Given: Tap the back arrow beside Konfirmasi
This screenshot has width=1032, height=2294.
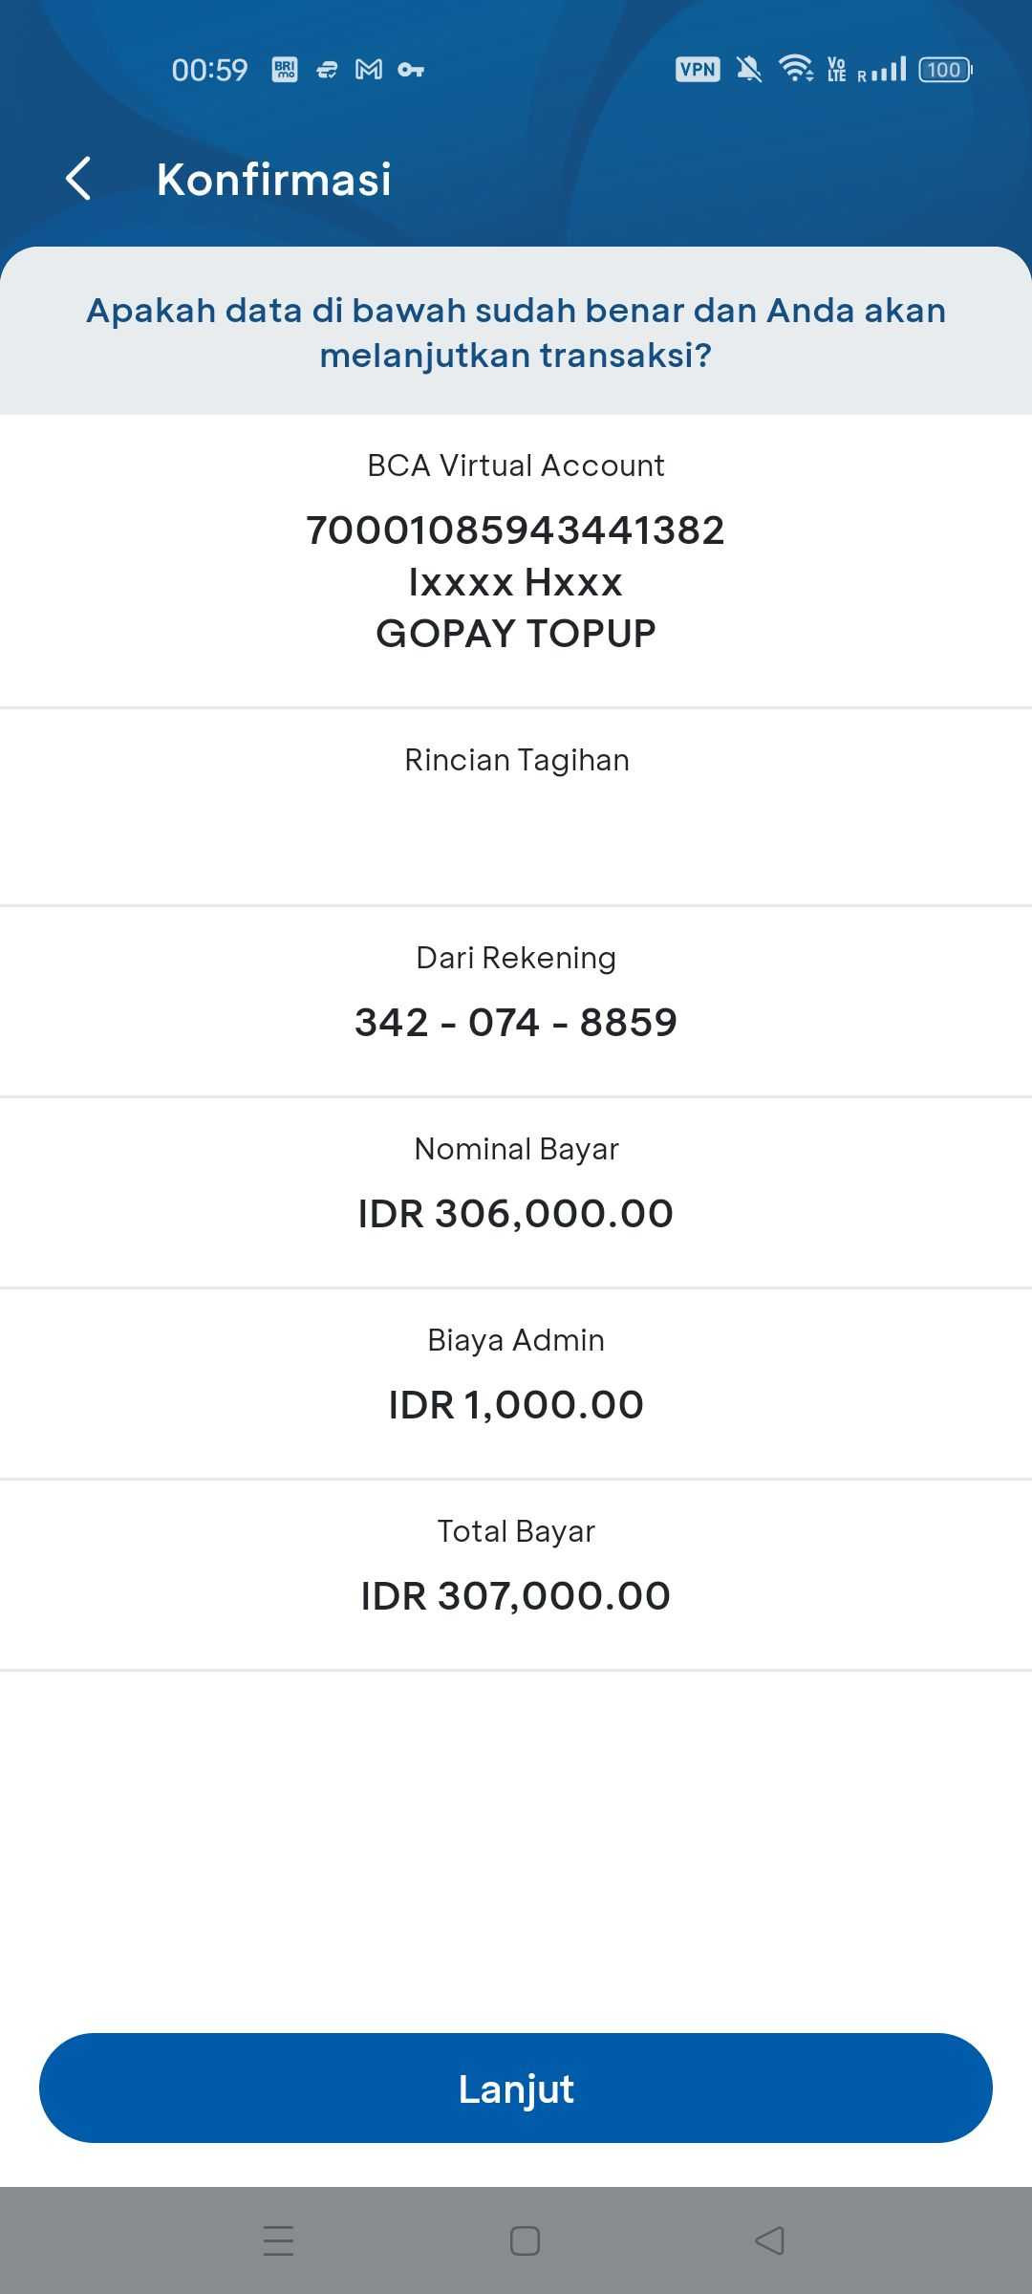Looking at the screenshot, I should pyautogui.click(x=78, y=179).
